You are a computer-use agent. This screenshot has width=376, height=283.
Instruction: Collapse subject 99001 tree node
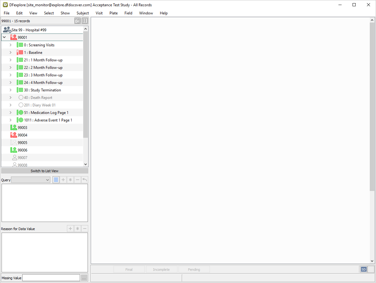click(x=4, y=37)
